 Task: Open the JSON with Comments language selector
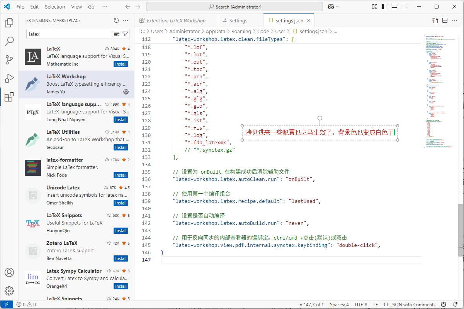[x=413, y=305]
